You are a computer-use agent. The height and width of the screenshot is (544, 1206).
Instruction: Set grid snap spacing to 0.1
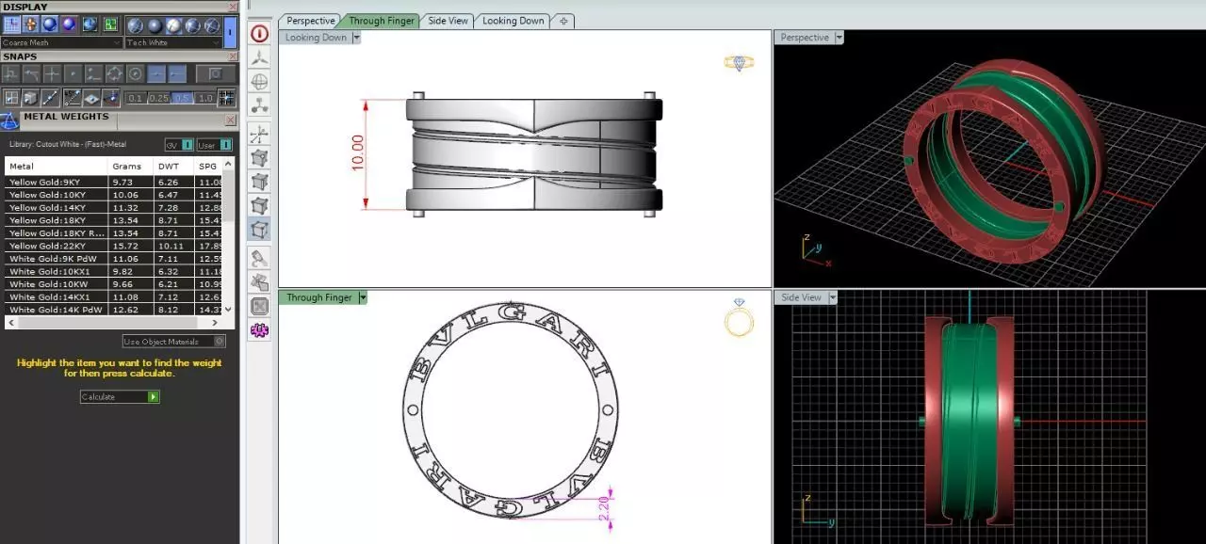(x=136, y=98)
